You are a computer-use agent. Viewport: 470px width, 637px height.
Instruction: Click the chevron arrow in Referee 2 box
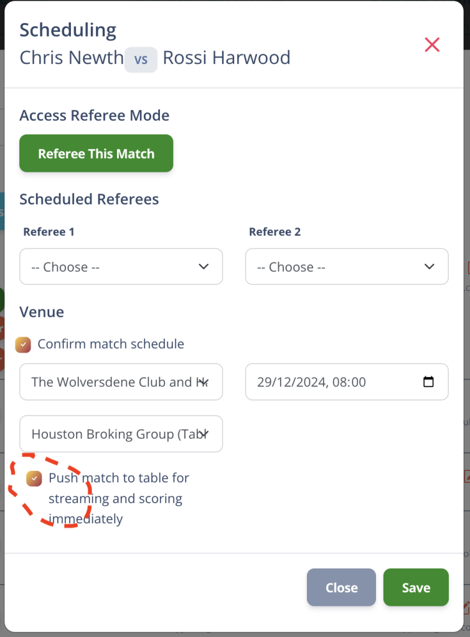point(430,266)
